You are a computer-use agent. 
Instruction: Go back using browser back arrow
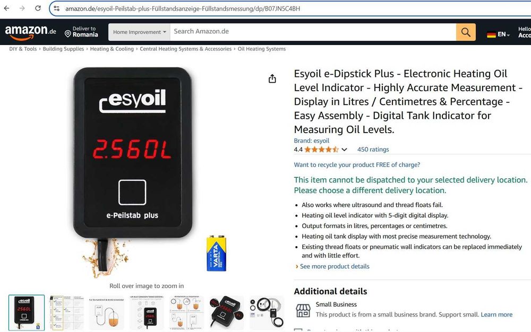pos(7,8)
